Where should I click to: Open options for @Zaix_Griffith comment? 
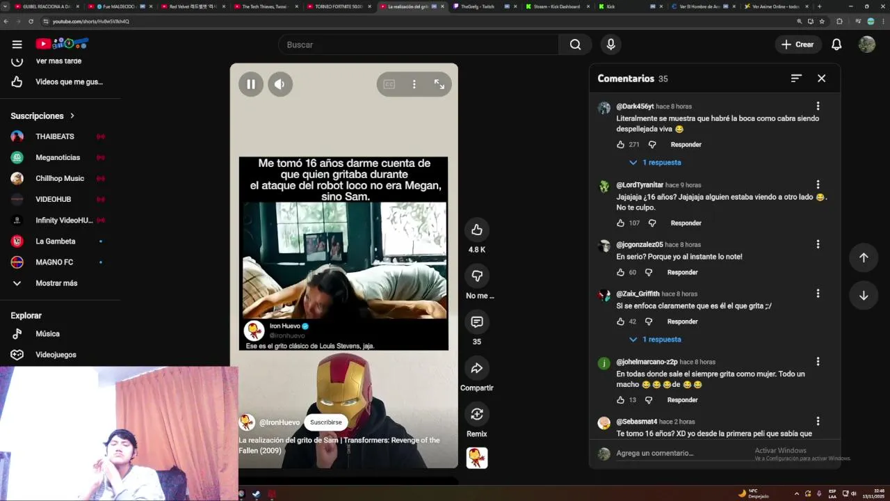tap(818, 293)
